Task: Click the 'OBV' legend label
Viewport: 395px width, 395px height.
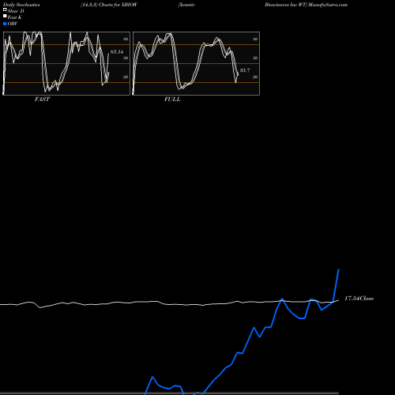Action: 13,24
